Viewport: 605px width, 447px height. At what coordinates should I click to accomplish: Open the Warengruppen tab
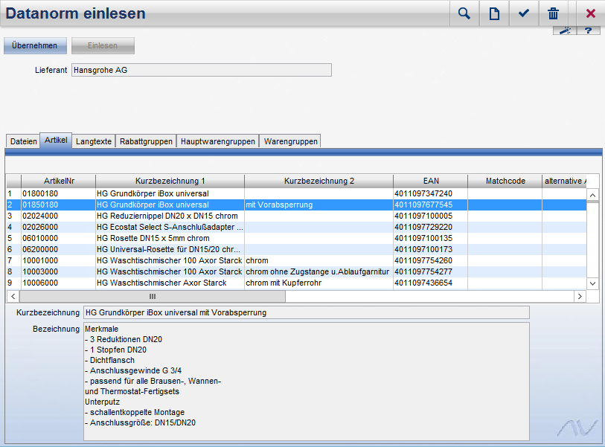click(290, 141)
